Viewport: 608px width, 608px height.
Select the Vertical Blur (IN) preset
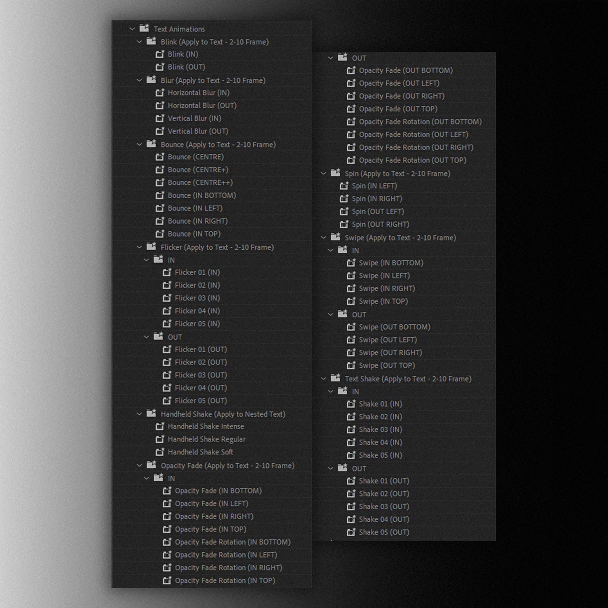tap(194, 119)
